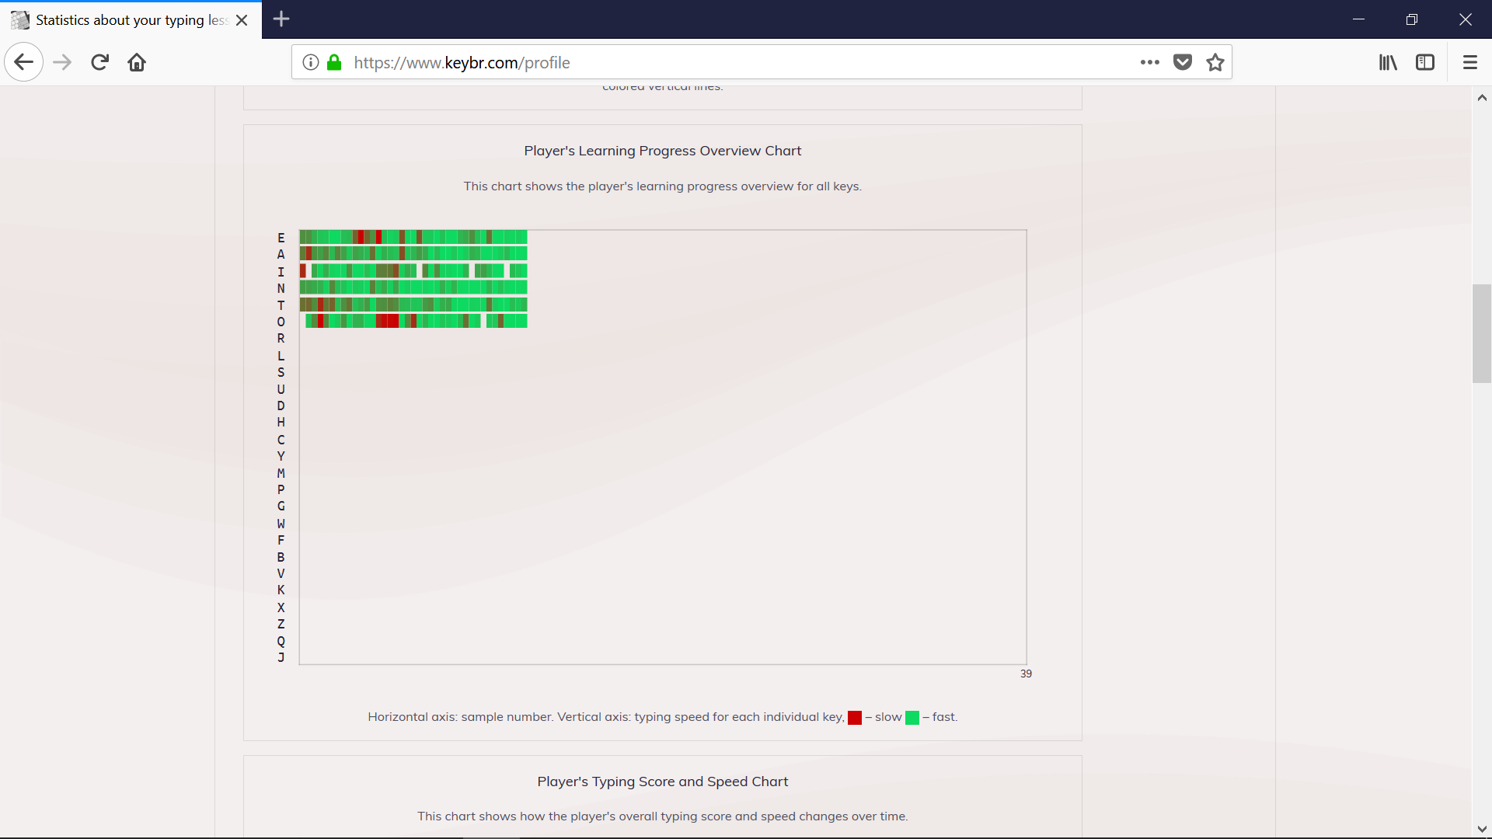1492x839 pixels.
Task: Click the Forward navigation arrow
Action: click(62, 62)
